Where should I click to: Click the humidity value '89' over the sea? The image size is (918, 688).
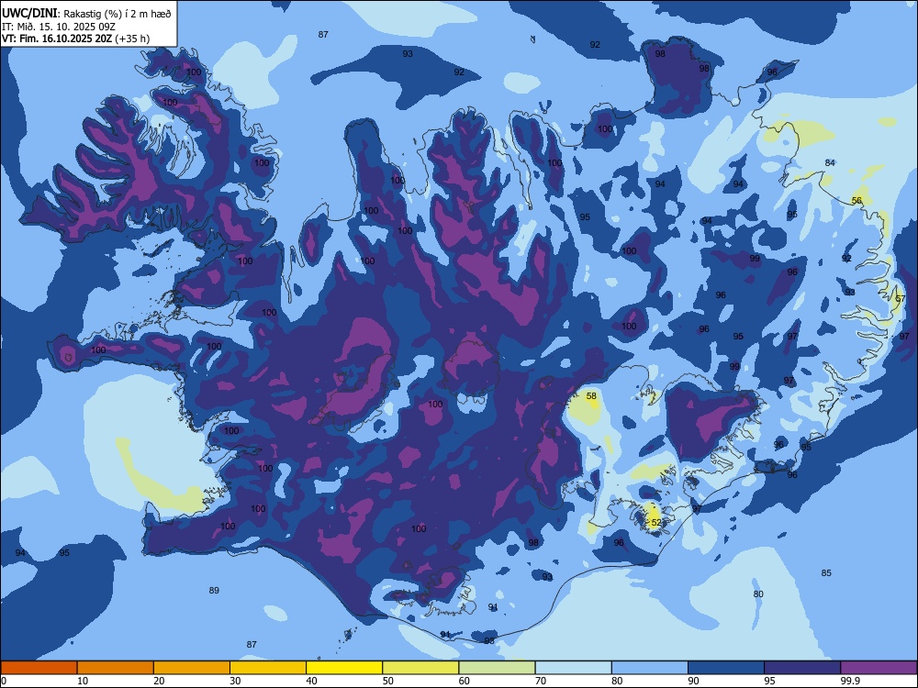tap(214, 590)
